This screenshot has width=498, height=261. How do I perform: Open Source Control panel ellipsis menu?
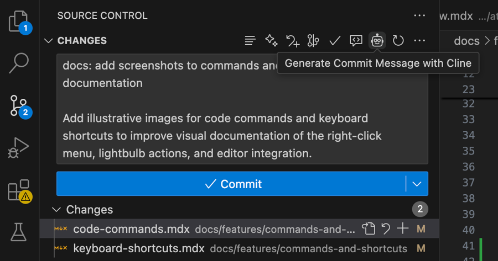419,15
